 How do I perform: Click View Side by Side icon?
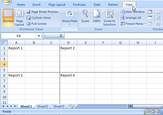pos(158,12)
